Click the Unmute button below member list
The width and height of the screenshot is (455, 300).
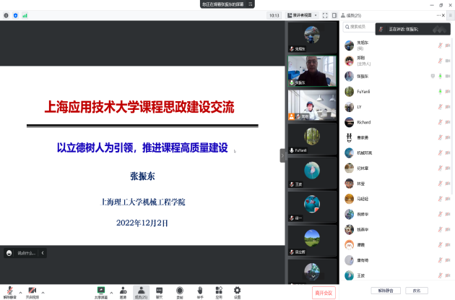point(386,291)
